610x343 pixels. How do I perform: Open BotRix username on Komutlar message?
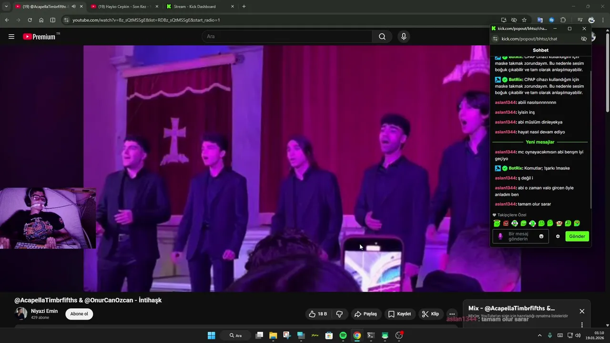[515, 168]
